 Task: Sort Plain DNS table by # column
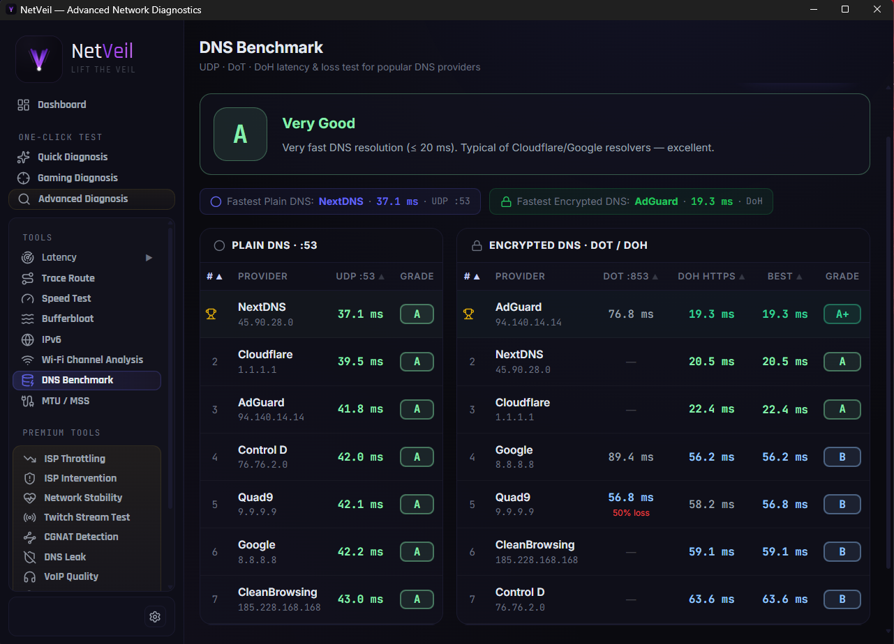click(x=214, y=276)
